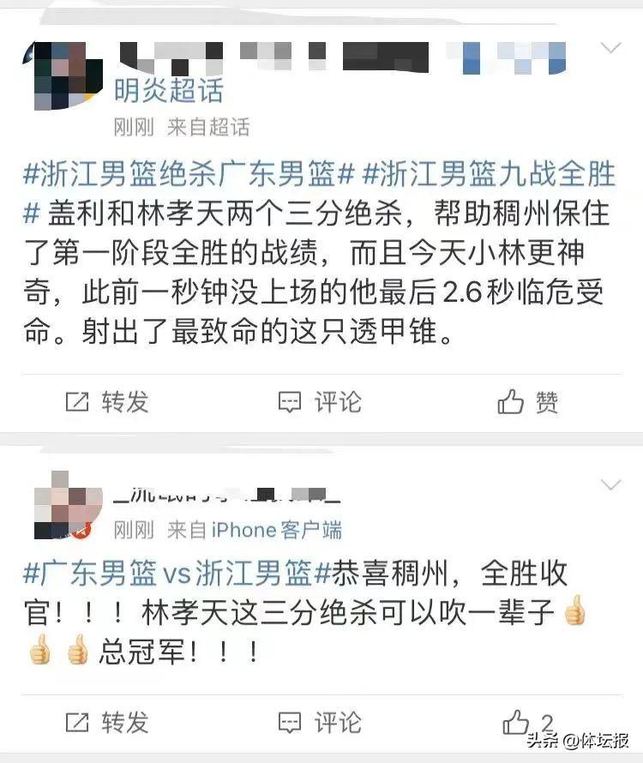
Task: Tap the comment bubble icon on first post
Action: [x=290, y=402]
